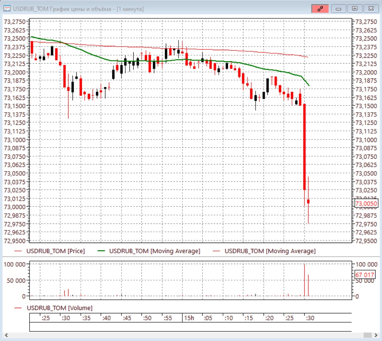Click the :05 label on the time axis
The width and height of the screenshot is (382, 341).
tap(208, 318)
